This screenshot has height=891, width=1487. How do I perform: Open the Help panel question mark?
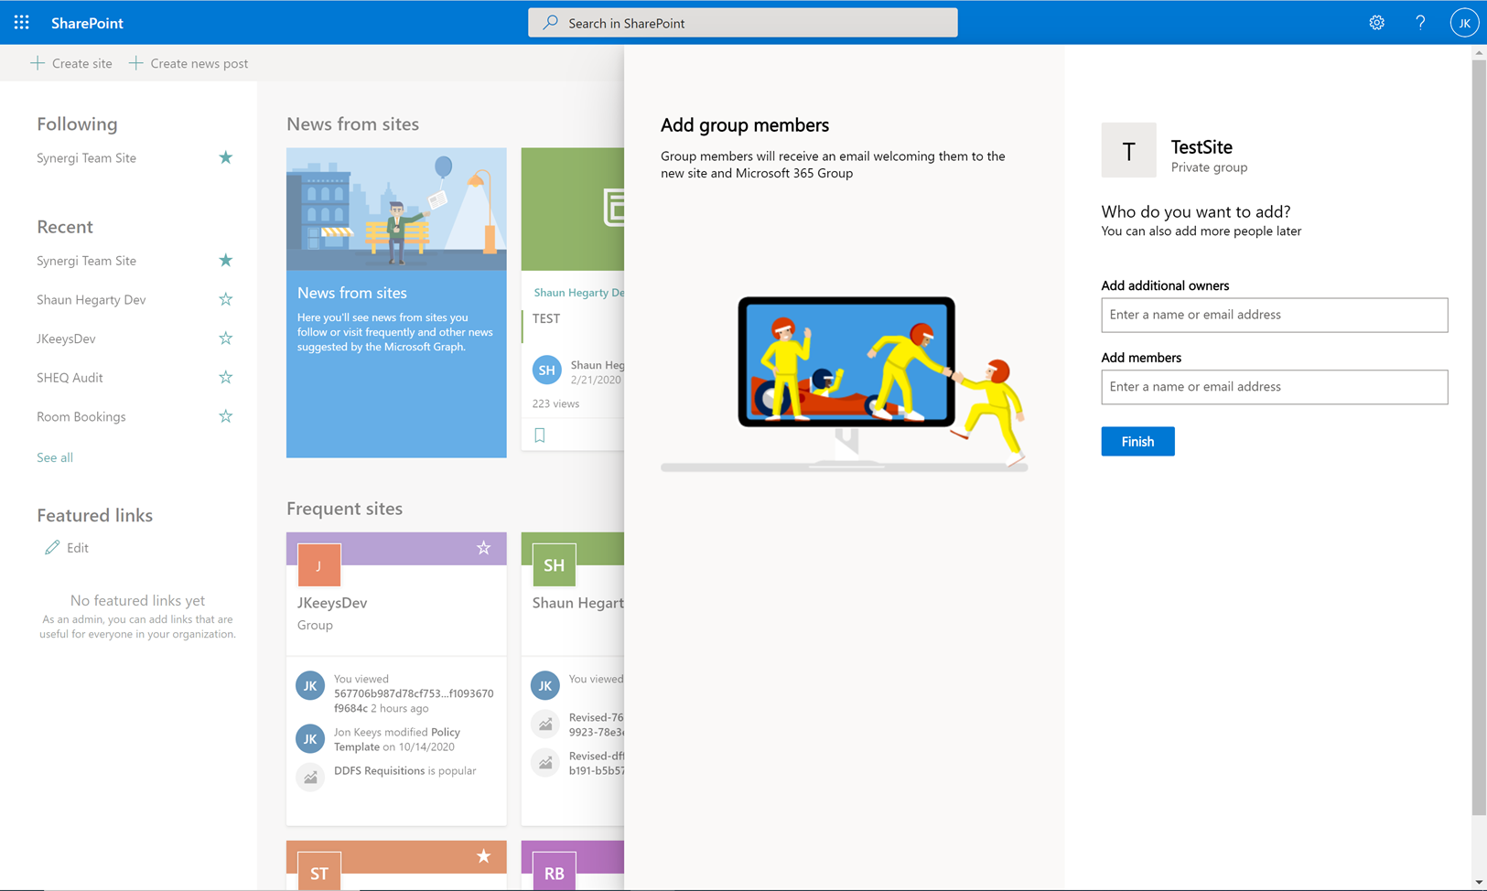(x=1420, y=22)
